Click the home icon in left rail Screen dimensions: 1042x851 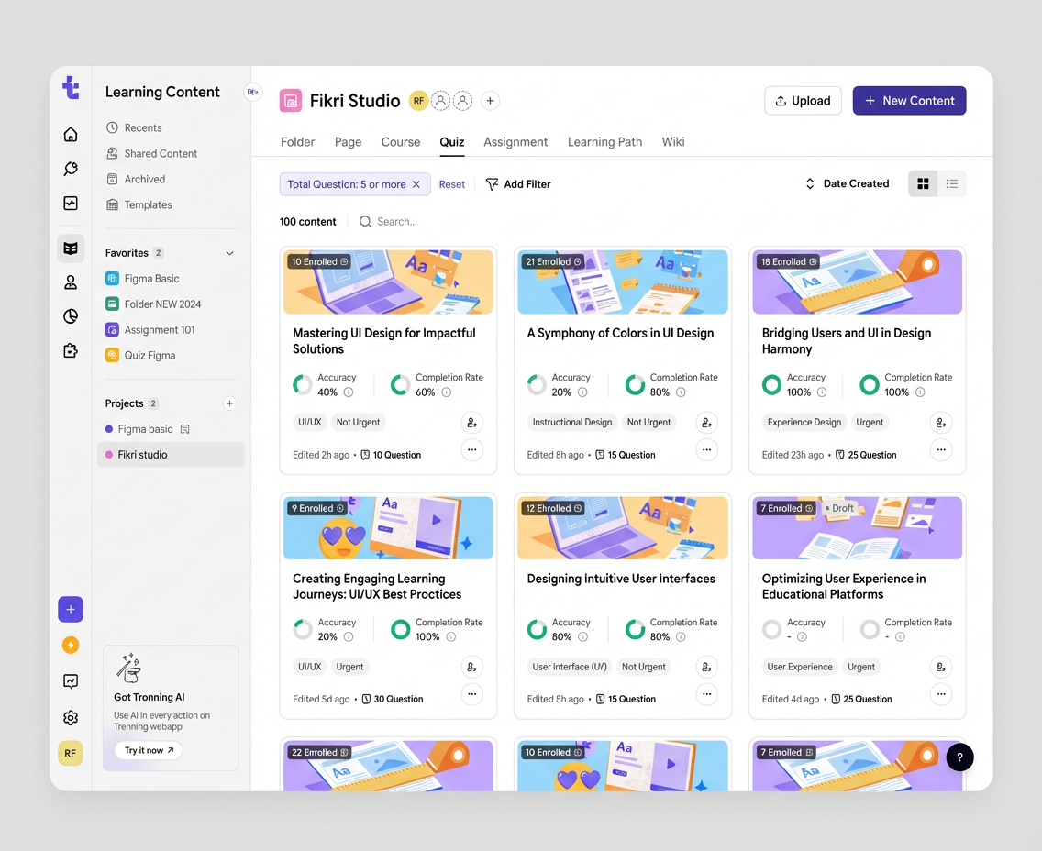click(71, 135)
